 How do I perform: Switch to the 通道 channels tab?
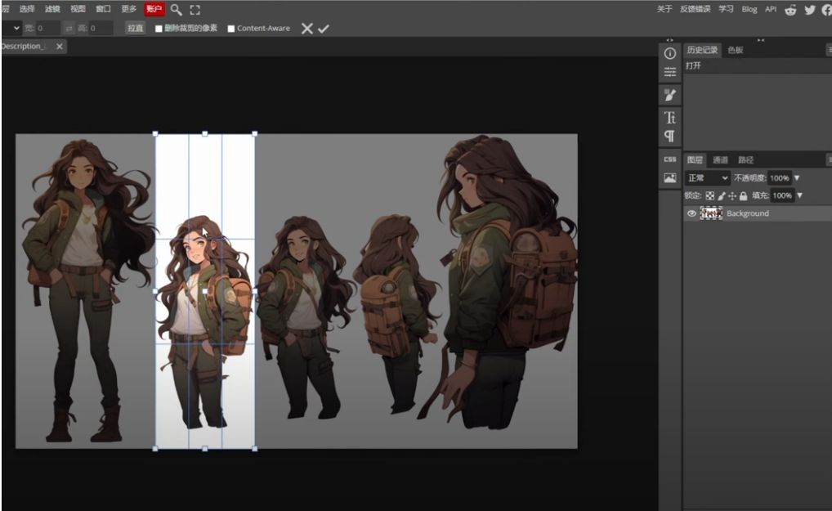click(720, 160)
